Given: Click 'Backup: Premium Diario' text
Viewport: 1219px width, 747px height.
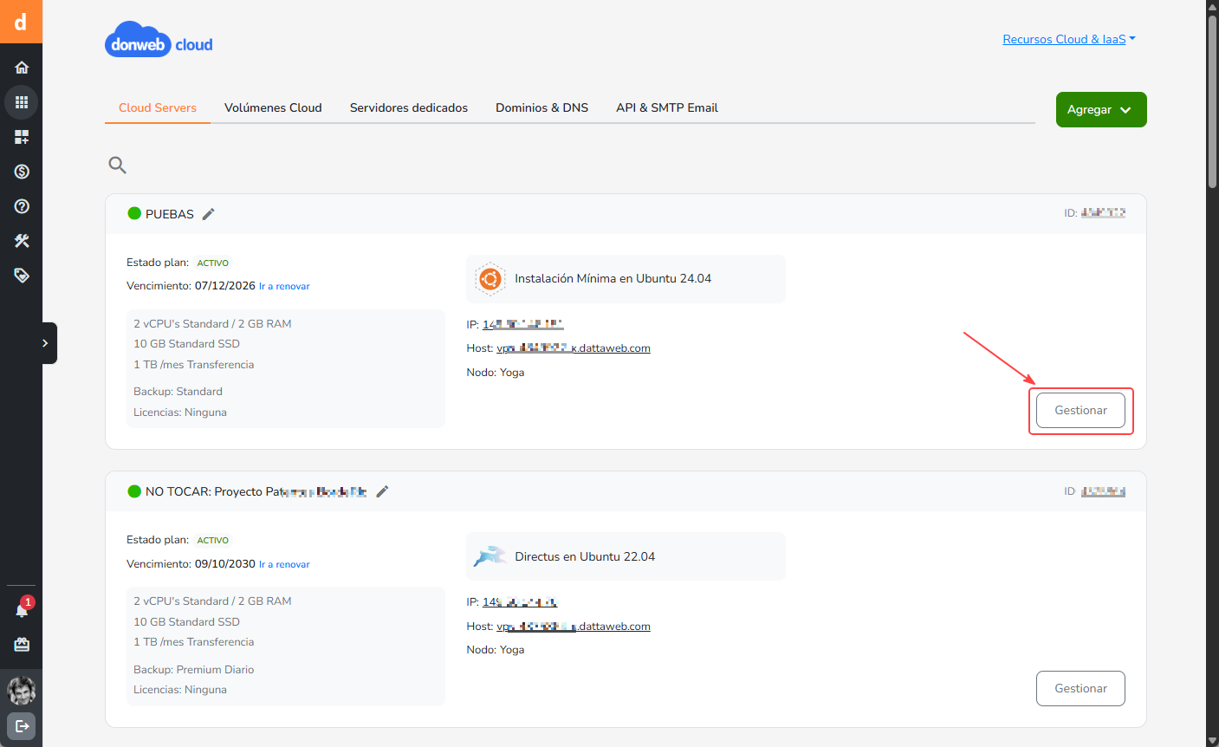Looking at the screenshot, I should (x=194, y=670).
